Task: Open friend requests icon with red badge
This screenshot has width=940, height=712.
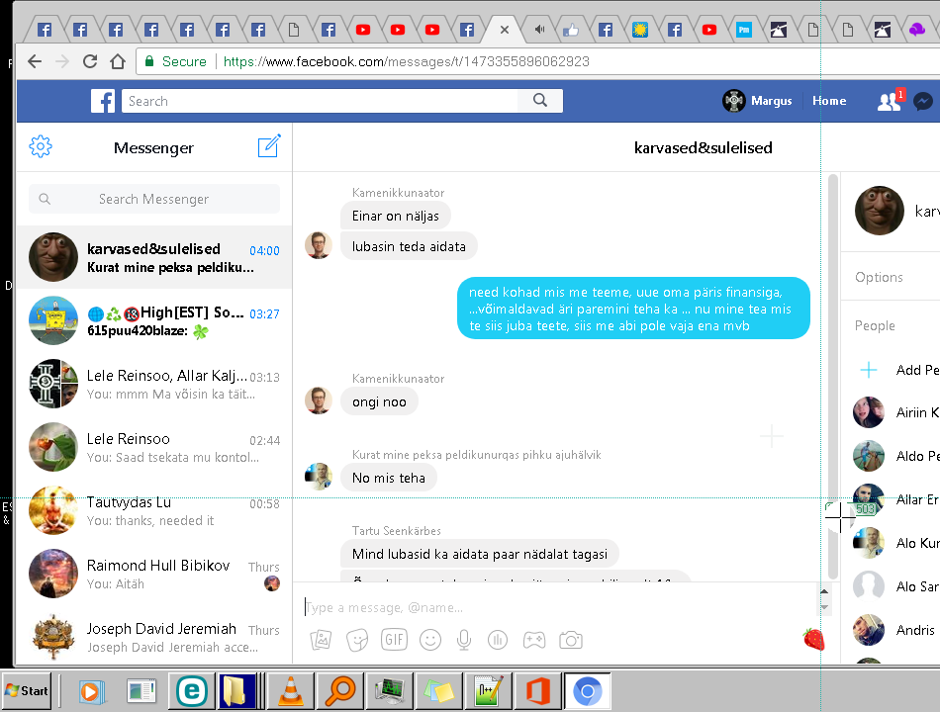Action: point(890,101)
